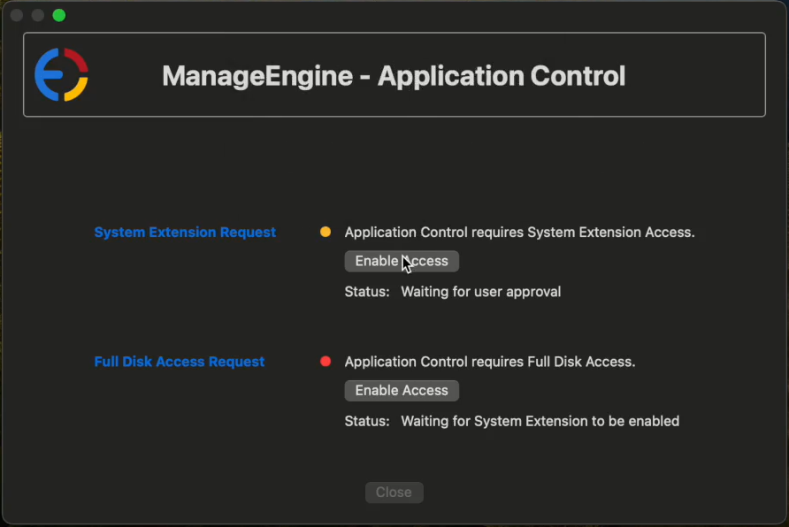Image resolution: width=789 pixels, height=527 pixels.
Task: Click the gray minimize window button
Action: pyautogui.click(x=38, y=15)
